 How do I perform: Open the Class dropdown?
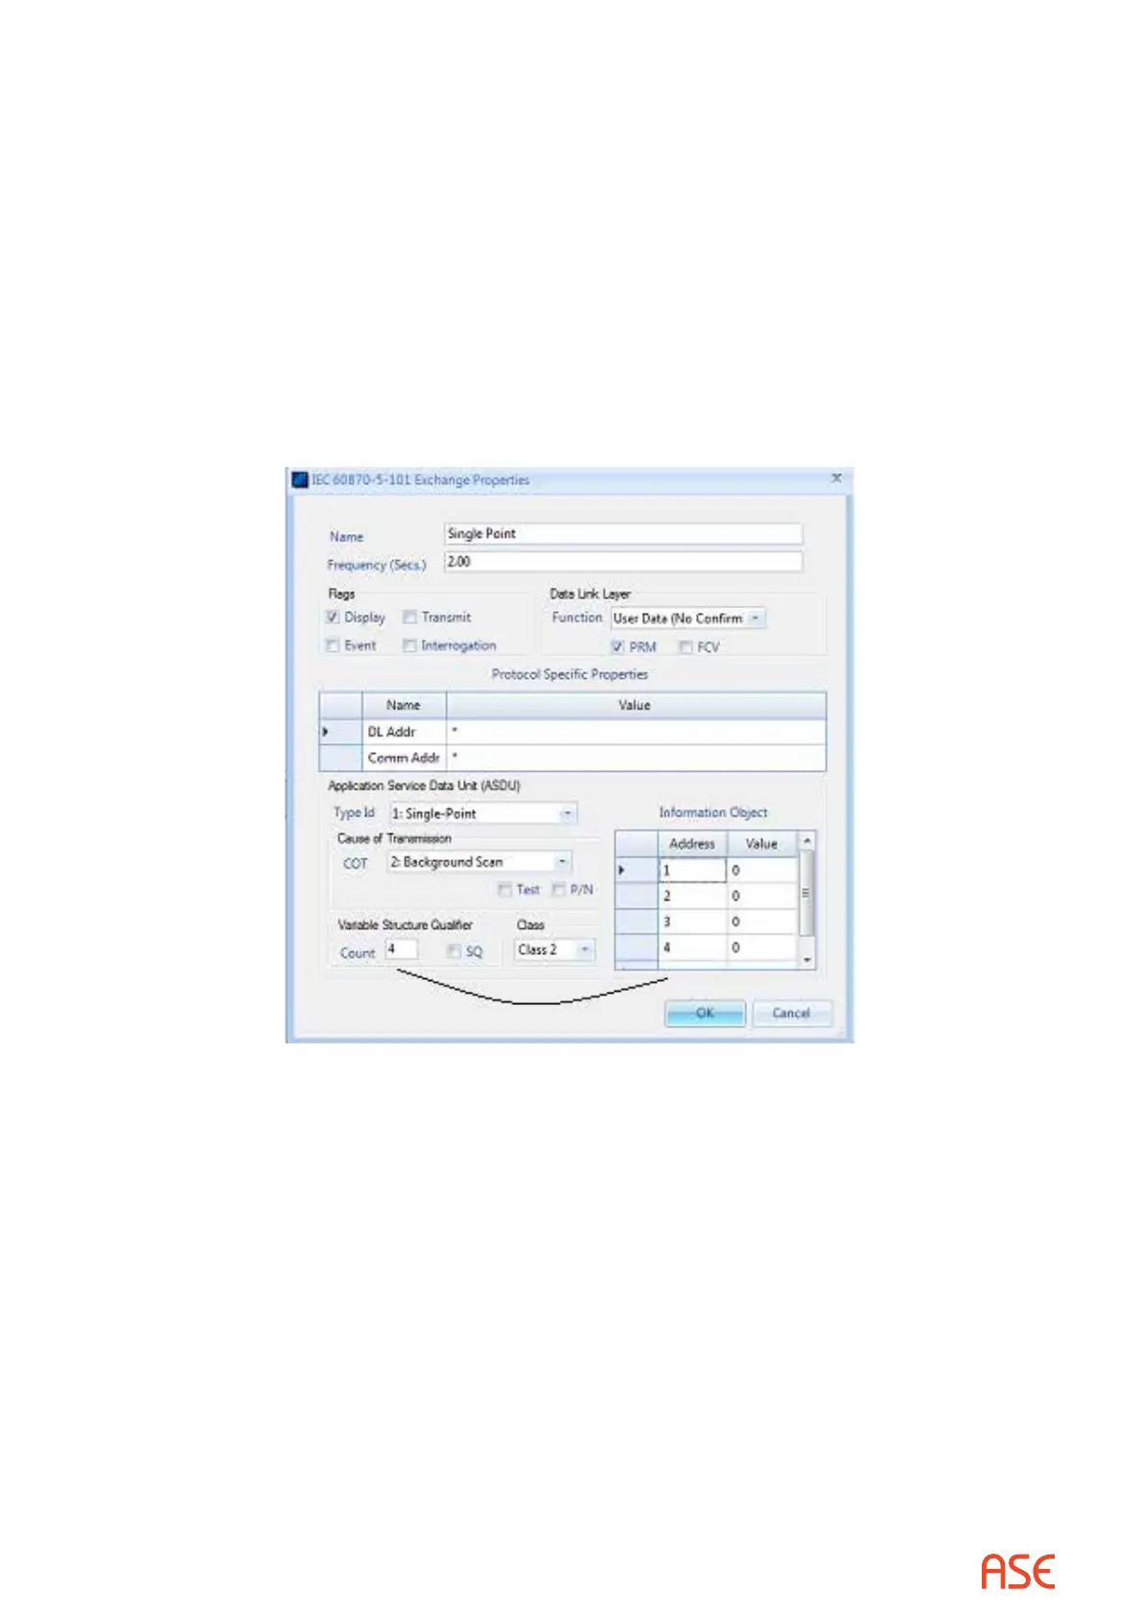[585, 949]
